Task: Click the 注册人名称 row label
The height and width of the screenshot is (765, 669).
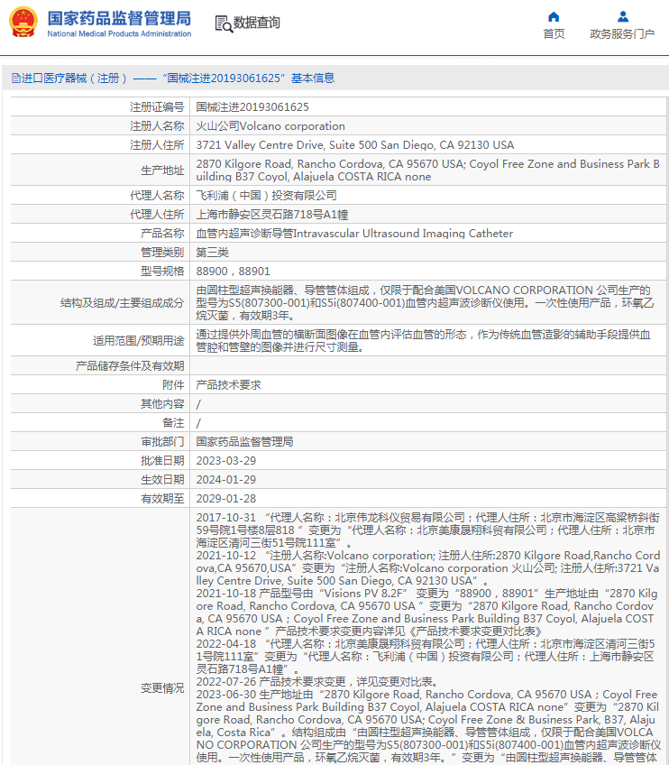Action: click(x=157, y=126)
